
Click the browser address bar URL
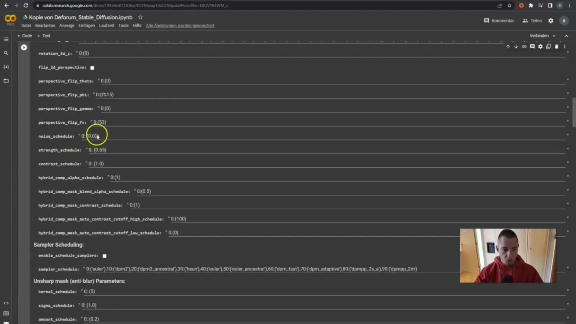pyautogui.click(x=135, y=5)
